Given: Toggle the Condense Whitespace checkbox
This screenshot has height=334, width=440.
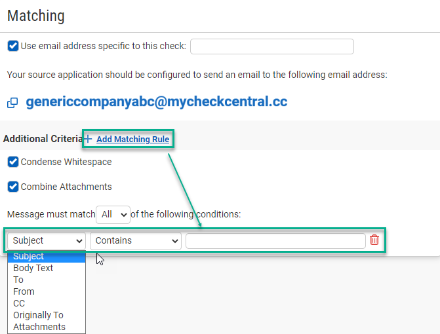Looking at the screenshot, I should (13, 162).
